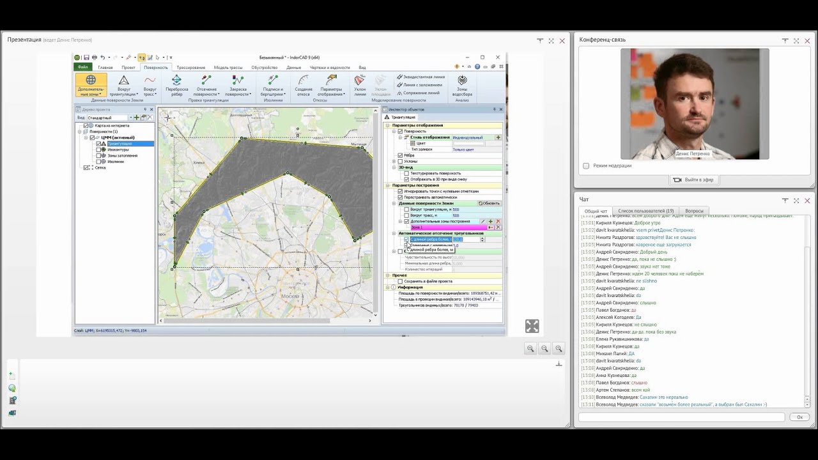Click fullscreen presentation expand icon
The image size is (818, 460).
point(532,326)
